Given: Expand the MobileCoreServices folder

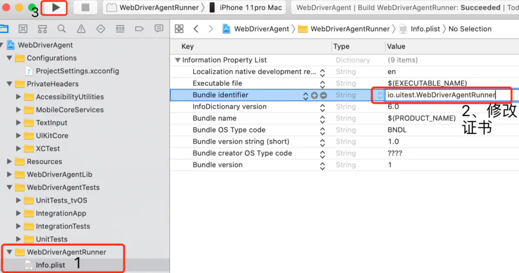Looking at the screenshot, I should [18, 110].
